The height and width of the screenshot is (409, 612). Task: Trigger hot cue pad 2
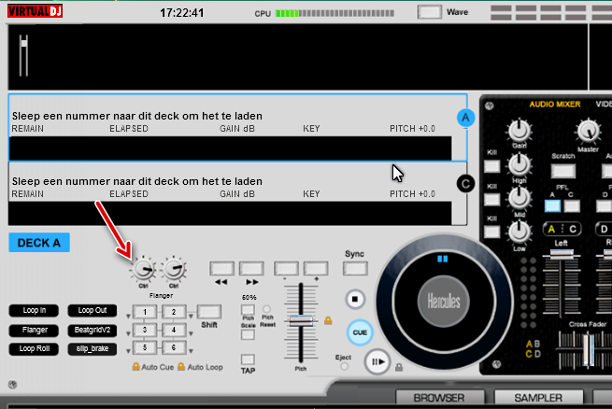coord(174,312)
